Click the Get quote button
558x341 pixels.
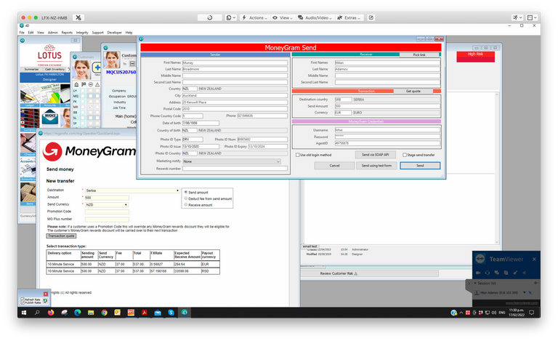pos(413,91)
